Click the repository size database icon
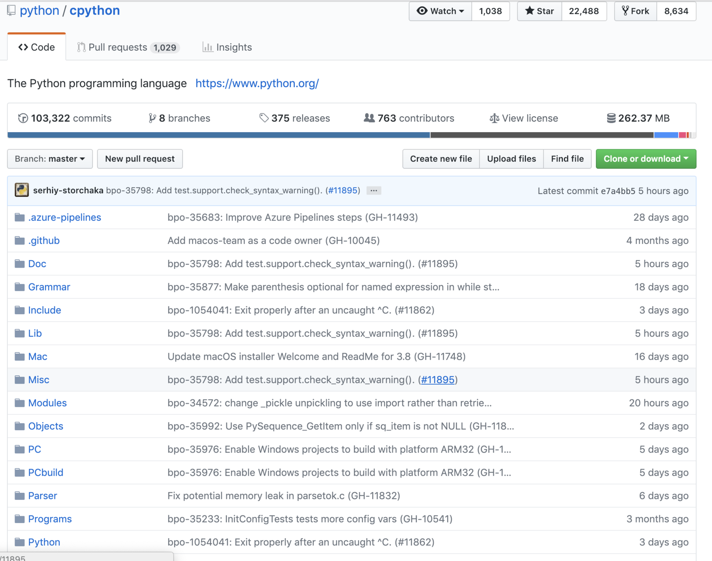The image size is (712, 561). tap(611, 118)
